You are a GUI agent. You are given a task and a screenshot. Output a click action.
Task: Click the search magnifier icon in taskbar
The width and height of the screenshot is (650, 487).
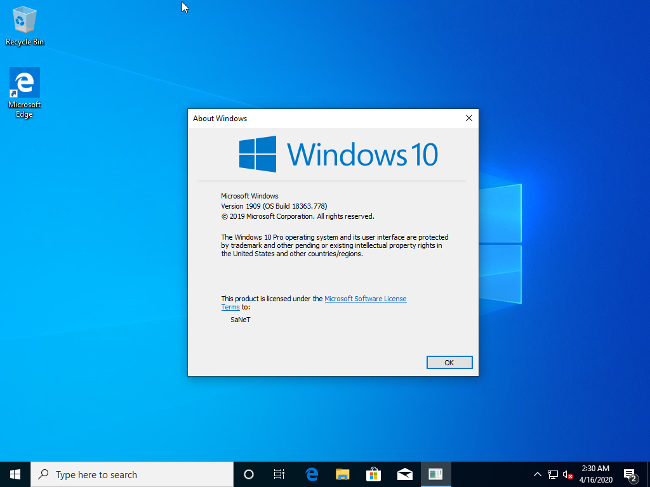point(43,474)
